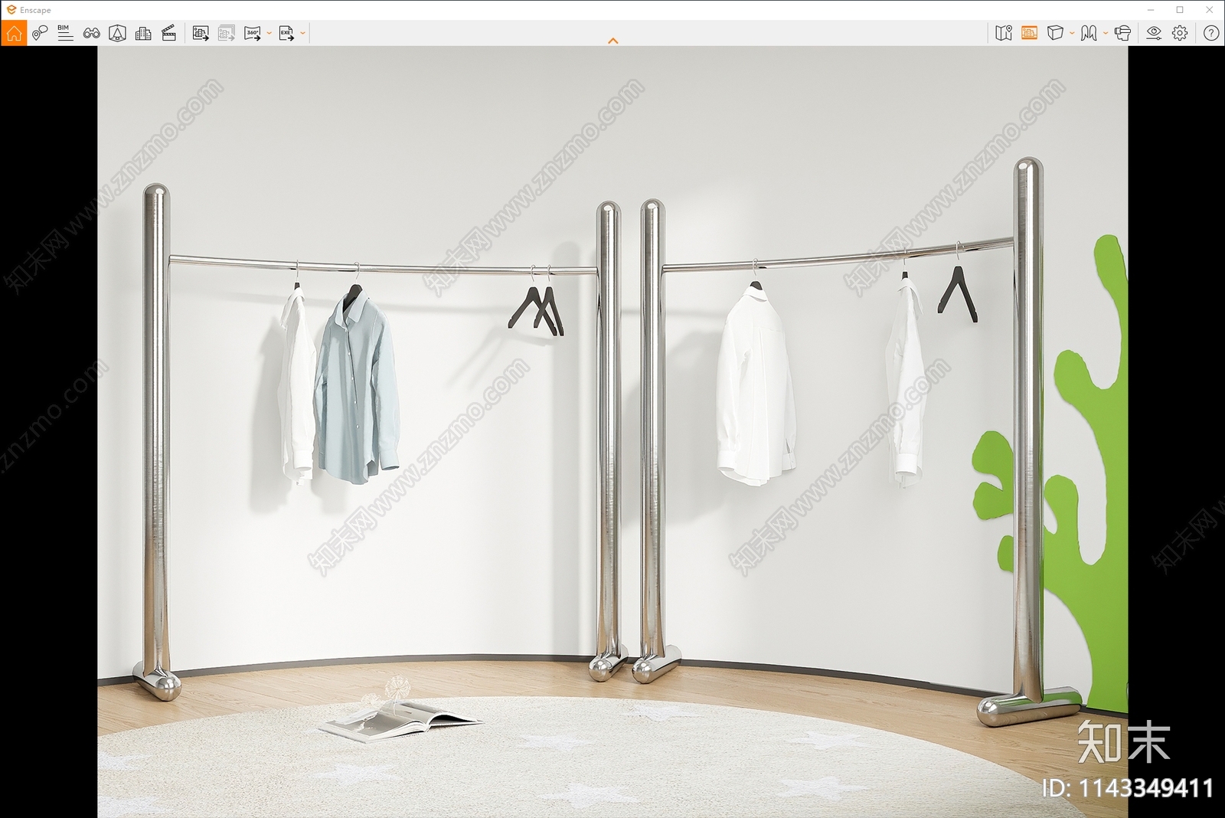Maximize the Enscape window
The width and height of the screenshot is (1225, 818).
pyautogui.click(x=1180, y=10)
